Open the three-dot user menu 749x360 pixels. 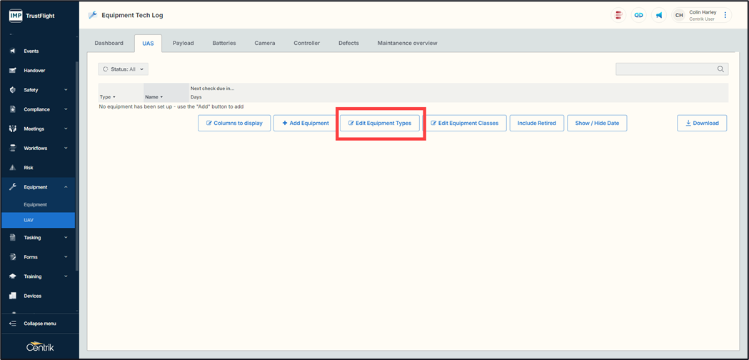tap(725, 15)
